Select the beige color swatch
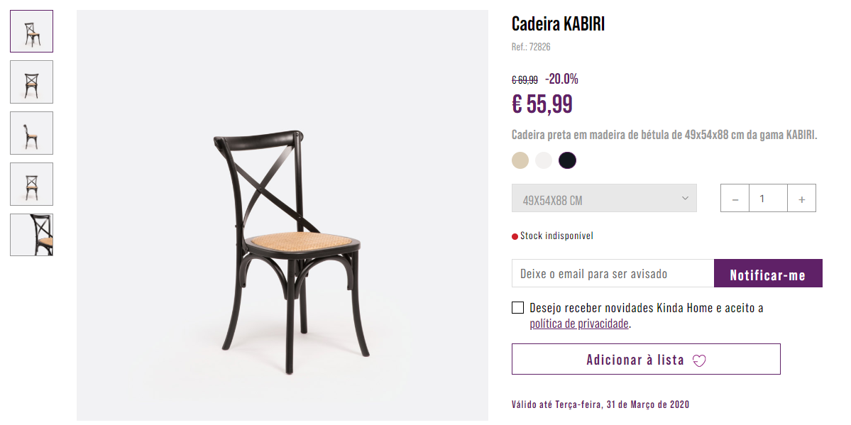This screenshot has width=851, height=425. pyautogui.click(x=520, y=160)
